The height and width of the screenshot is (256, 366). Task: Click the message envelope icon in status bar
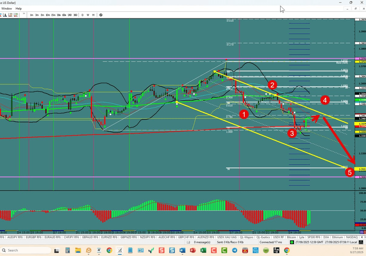[189, 242]
